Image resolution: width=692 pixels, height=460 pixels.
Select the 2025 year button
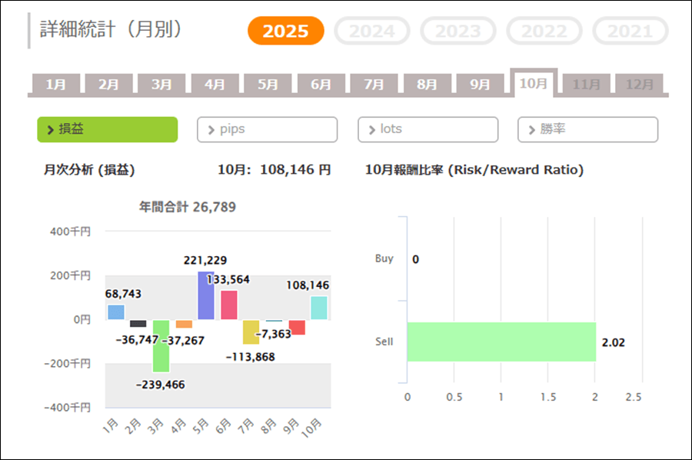pyautogui.click(x=285, y=32)
